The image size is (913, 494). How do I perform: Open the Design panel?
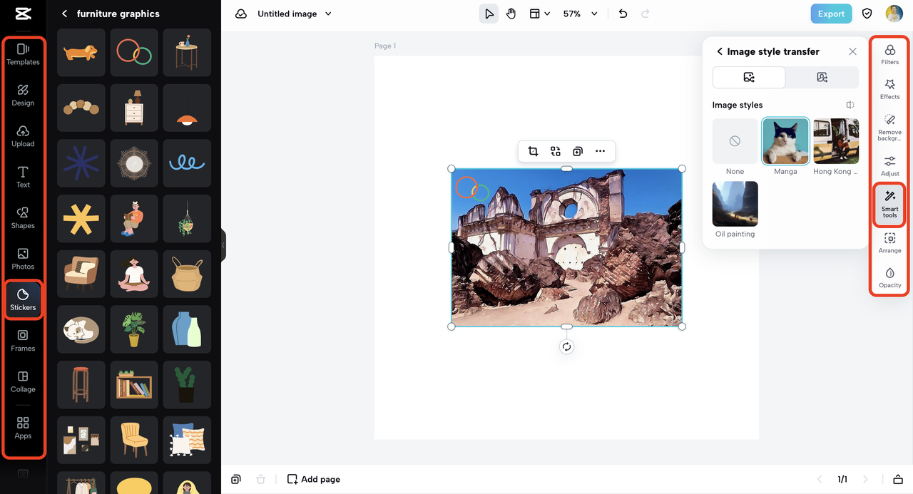tap(23, 95)
